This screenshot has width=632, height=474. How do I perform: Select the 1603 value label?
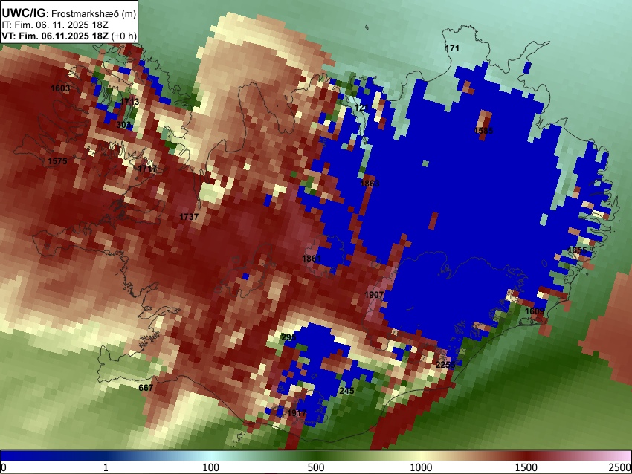point(60,88)
